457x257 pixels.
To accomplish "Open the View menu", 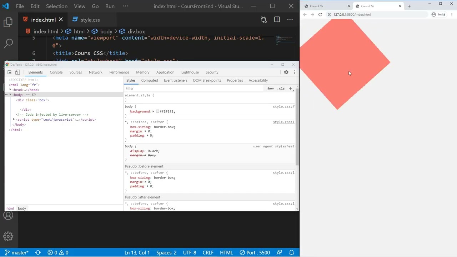I will click(x=80, y=6).
